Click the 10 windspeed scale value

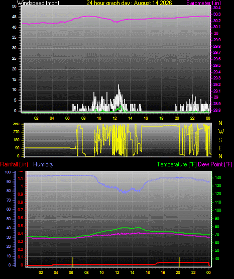(x=14, y=89)
